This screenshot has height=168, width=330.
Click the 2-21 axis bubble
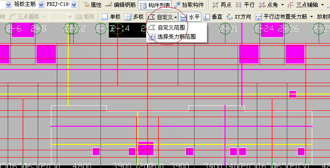pos(225,29)
